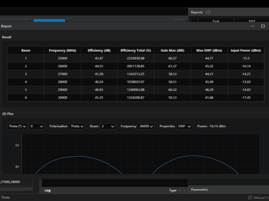Viewport: 269px width, 201px height.
Task: Click the Manual Control sliders icon
Action: coord(250,198)
